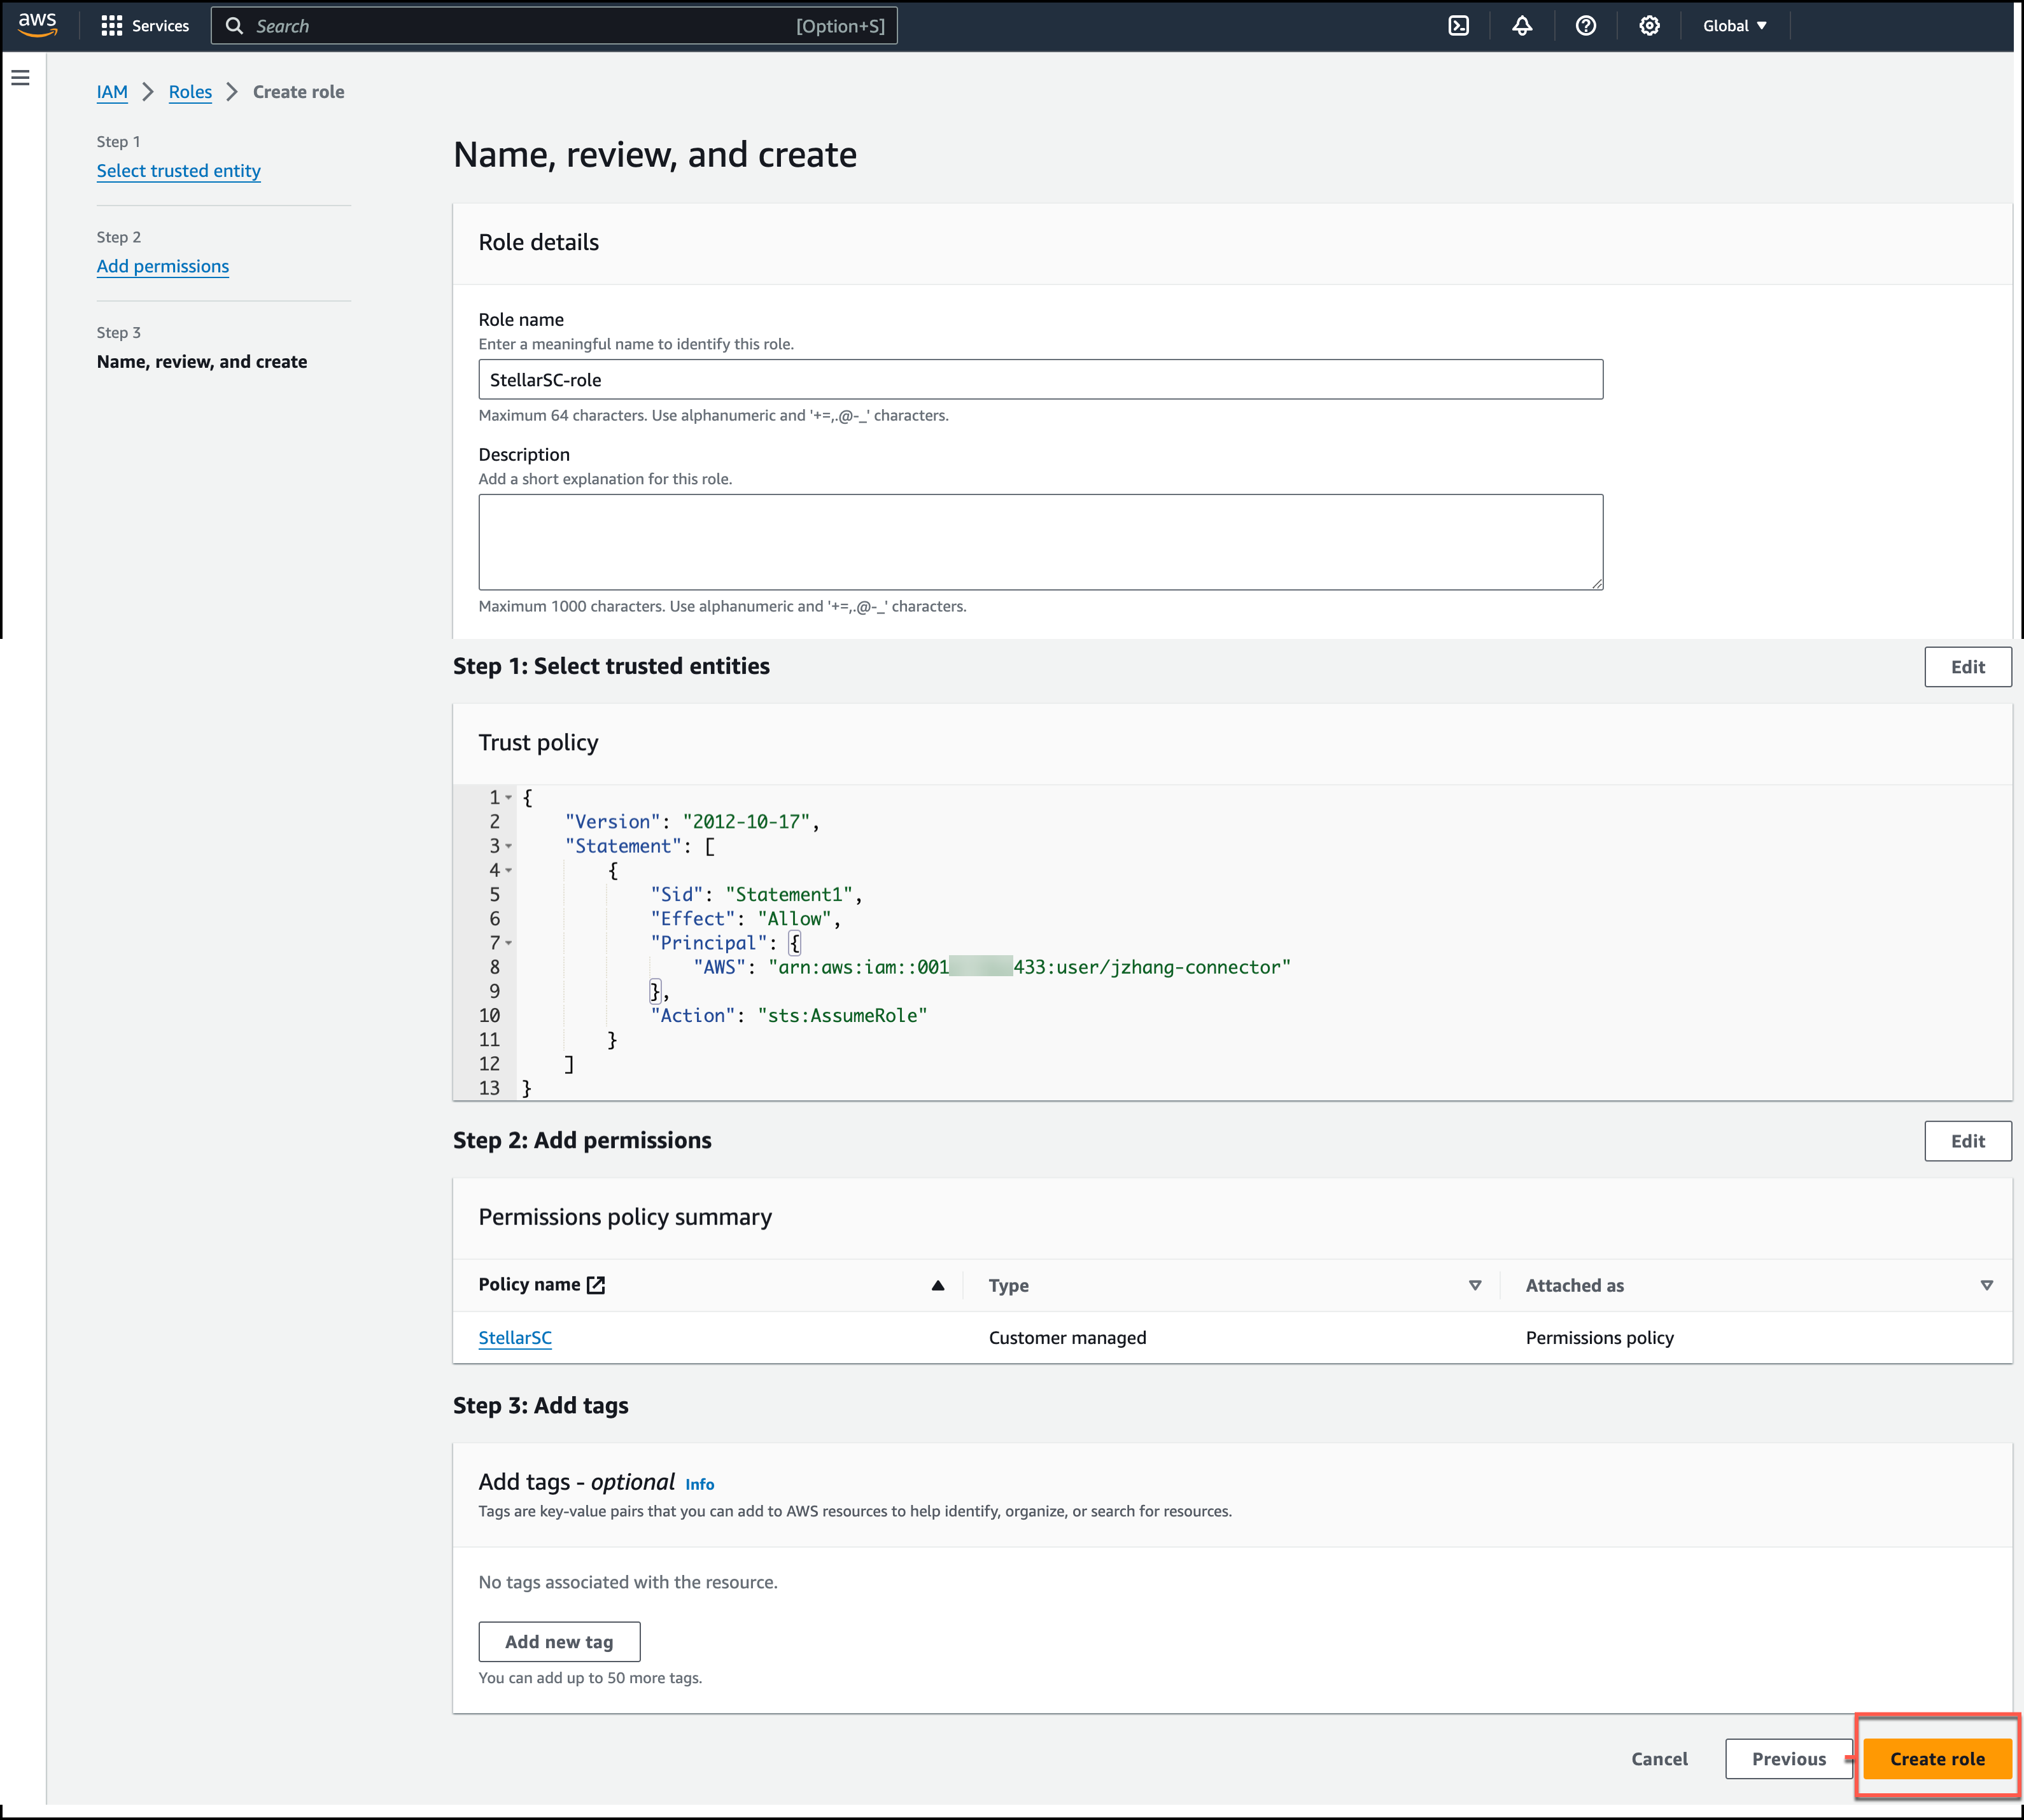The image size is (2024, 1820).
Task: Click the Policy name external link icon
Action: coord(596,1285)
